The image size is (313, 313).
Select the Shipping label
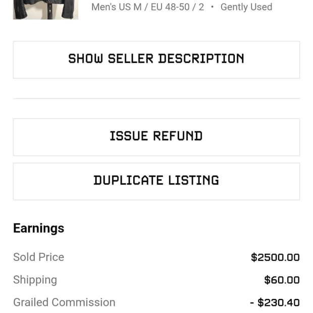pyautogui.click(x=35, y=280)
